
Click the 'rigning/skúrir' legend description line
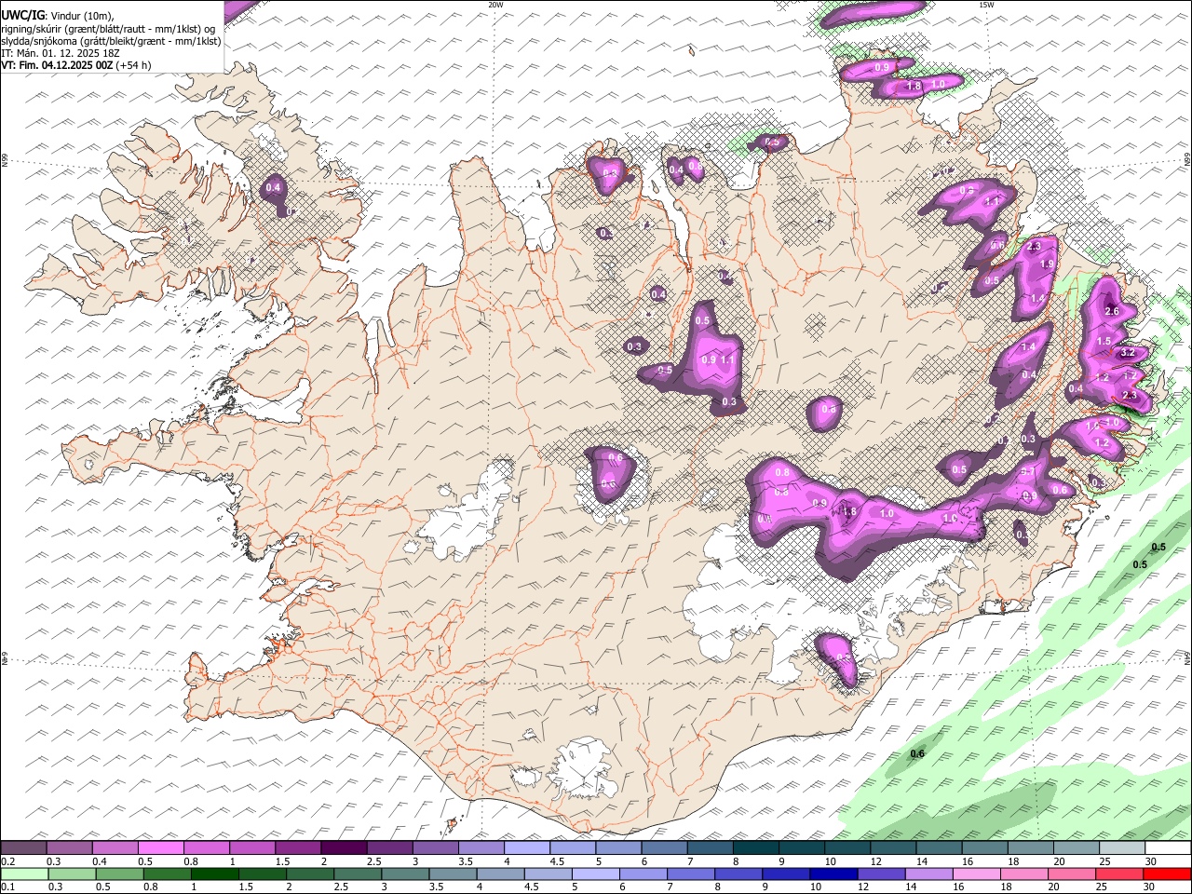click(108, 28)
